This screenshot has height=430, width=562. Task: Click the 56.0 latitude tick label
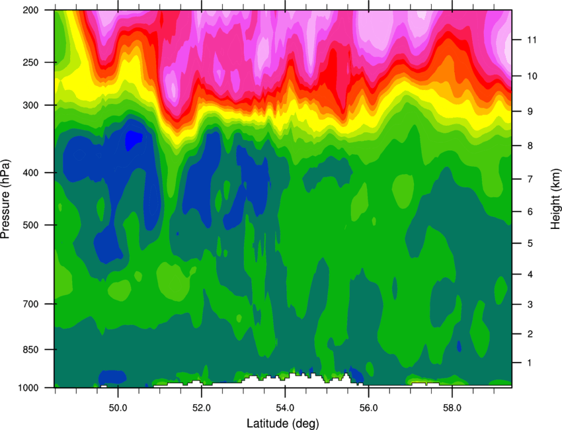pyautogui.click(x=368, y=408)
